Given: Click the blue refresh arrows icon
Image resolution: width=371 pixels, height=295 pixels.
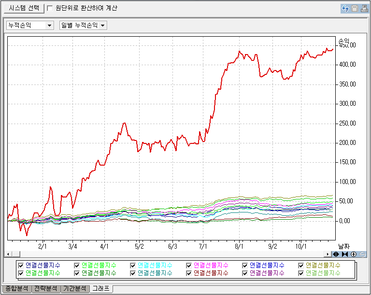Looking at the screenshot, I should point(345,8).
